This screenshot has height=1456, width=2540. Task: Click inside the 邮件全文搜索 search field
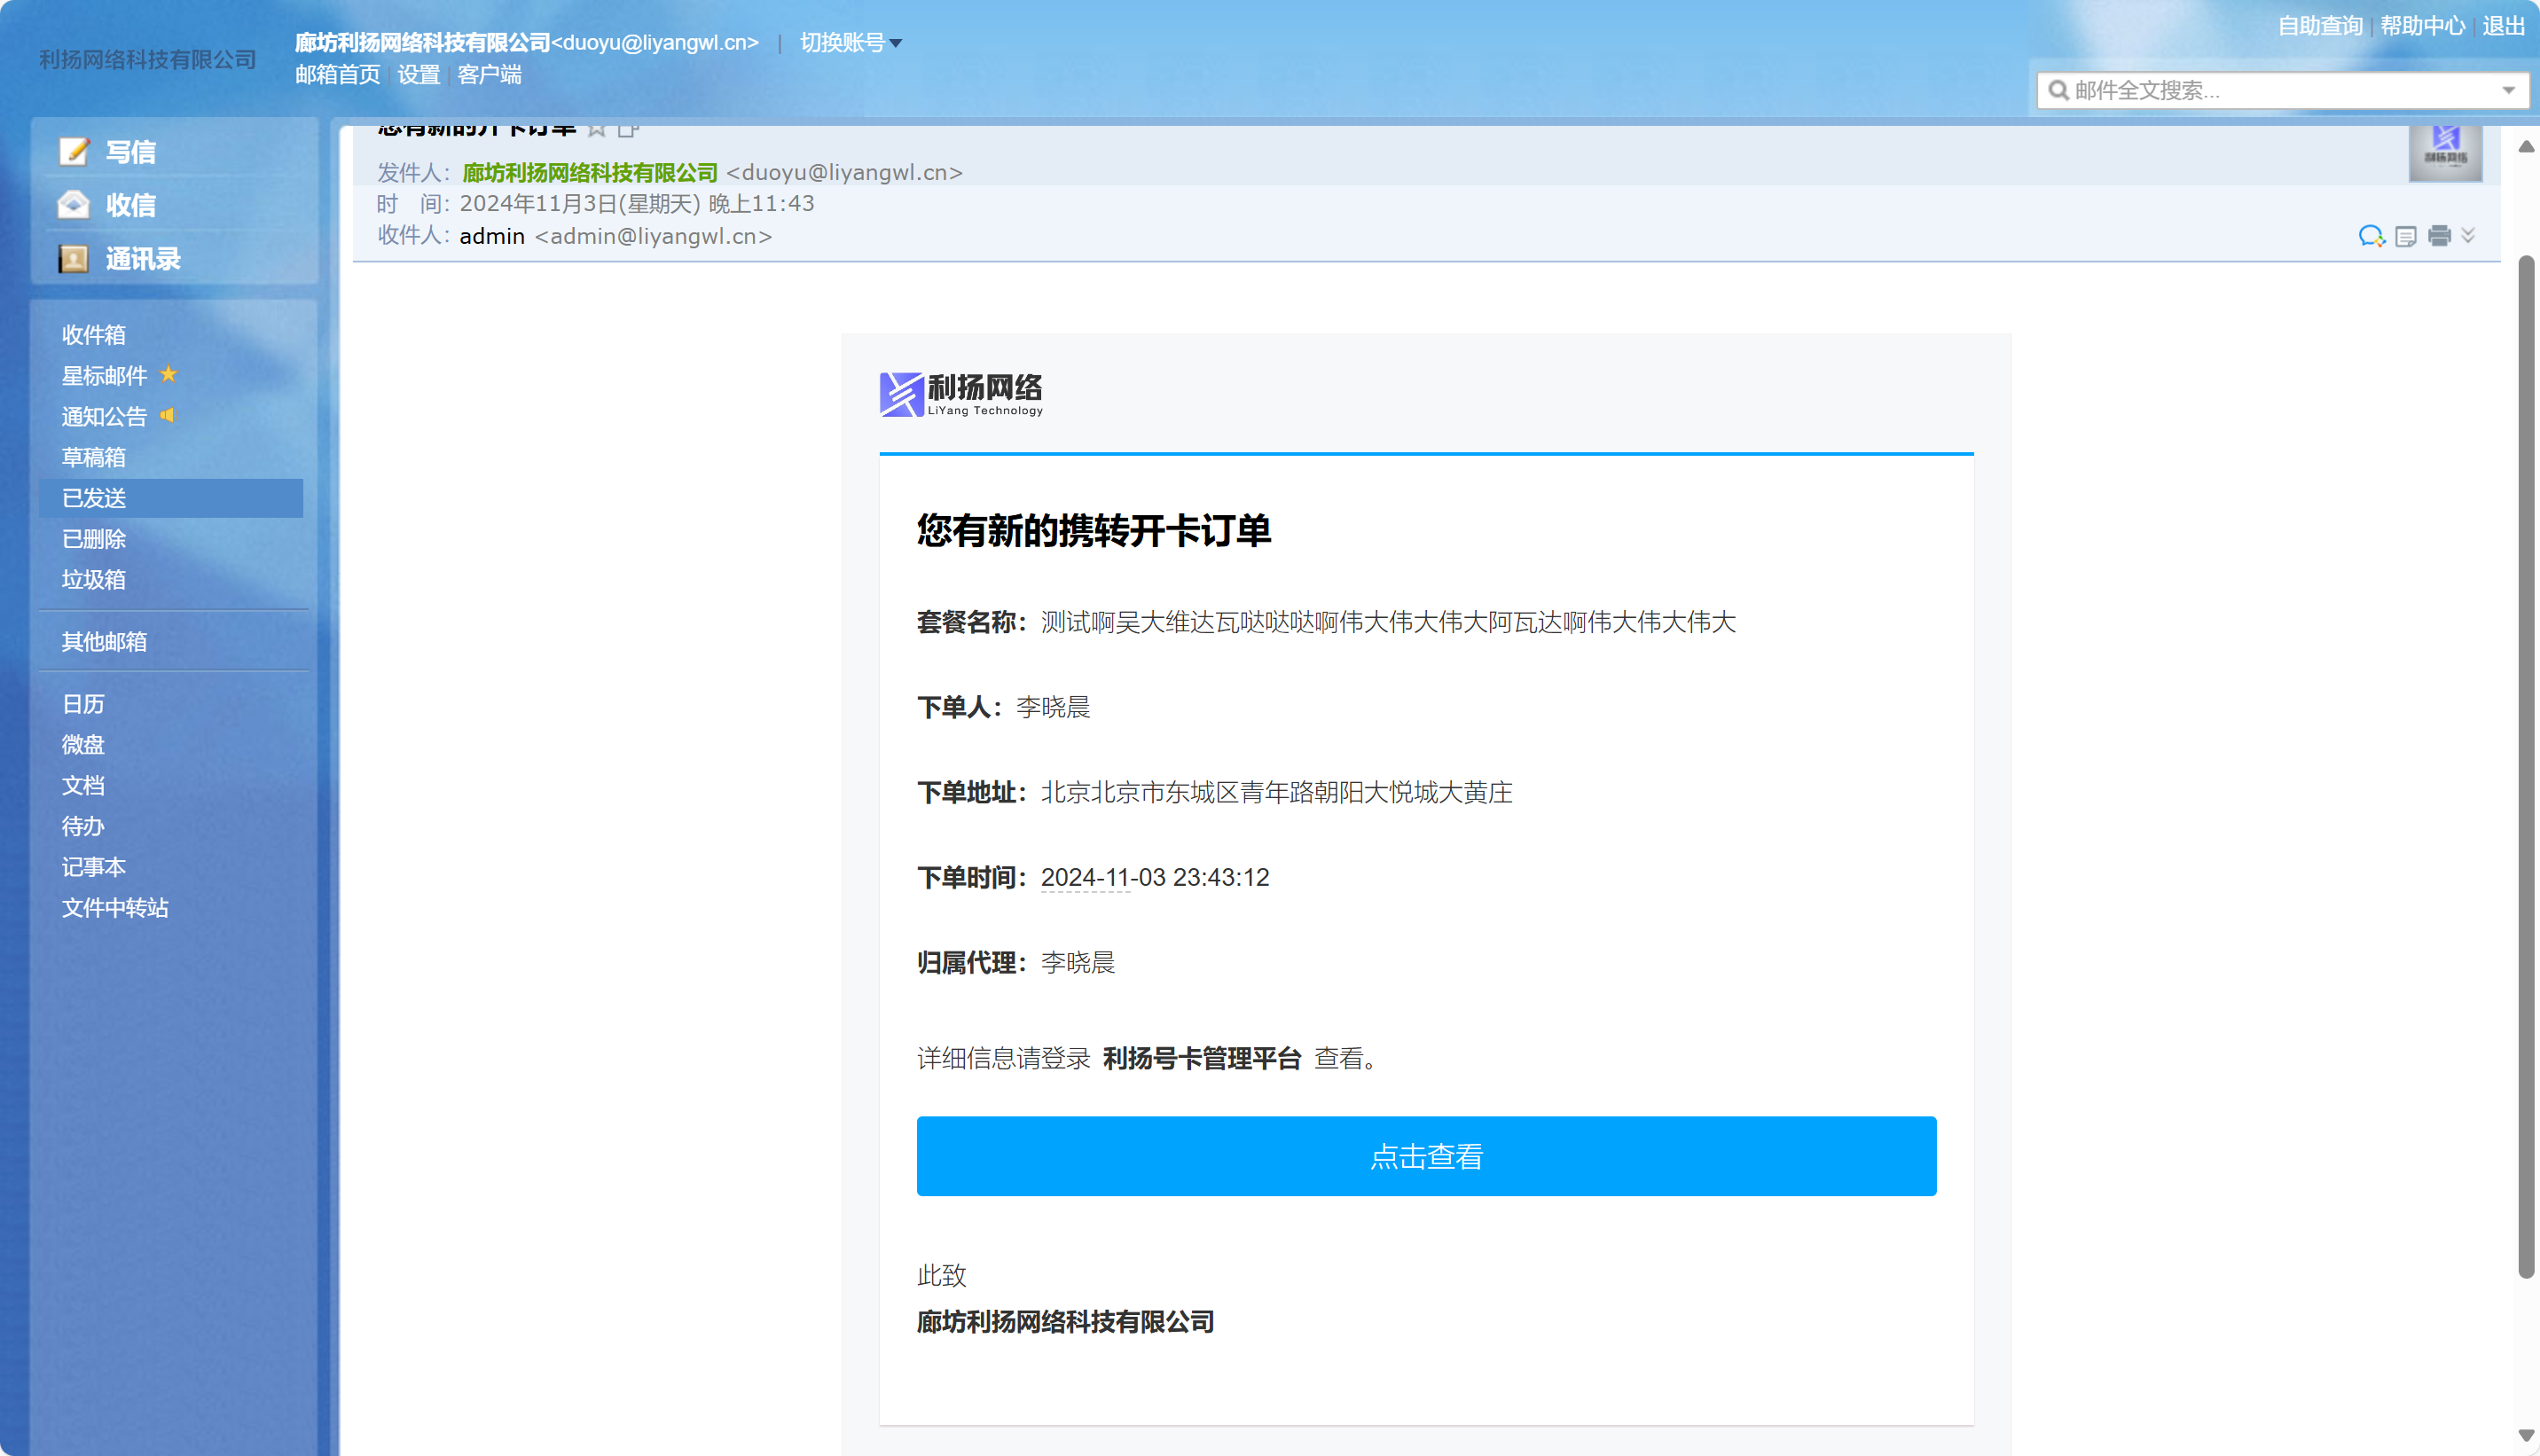pos(2250,90)
